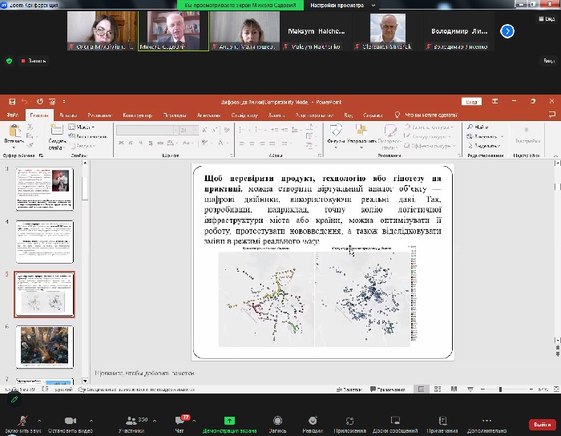Select the Insert tab in PowerPoint ribbon
This screenshot has width=561, height=436.
click(68, 115)
